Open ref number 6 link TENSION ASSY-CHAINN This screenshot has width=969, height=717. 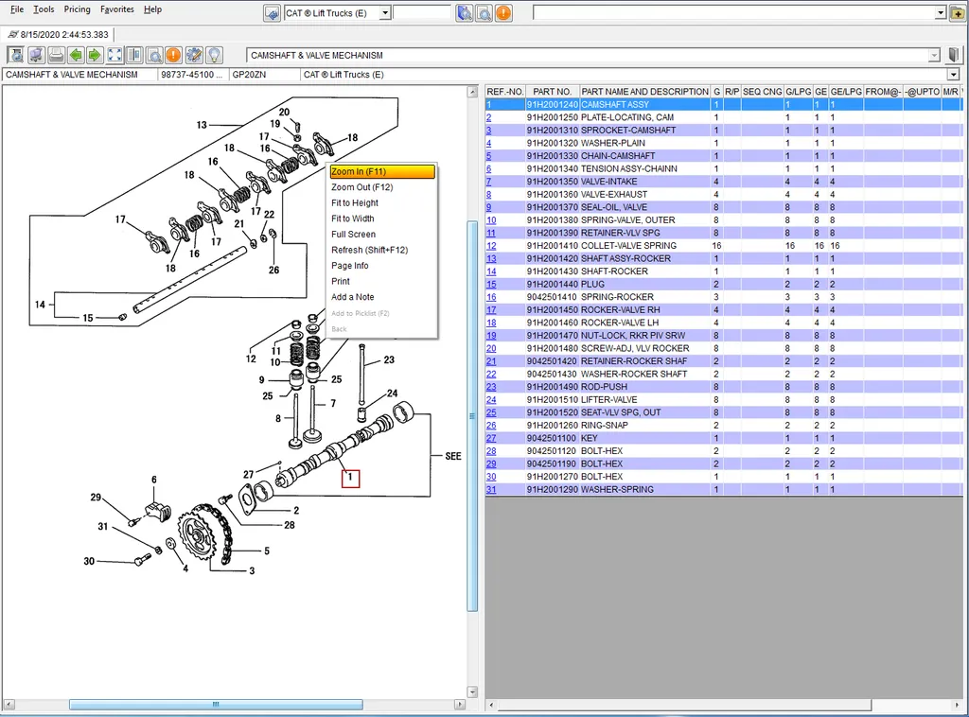point(489,168)
